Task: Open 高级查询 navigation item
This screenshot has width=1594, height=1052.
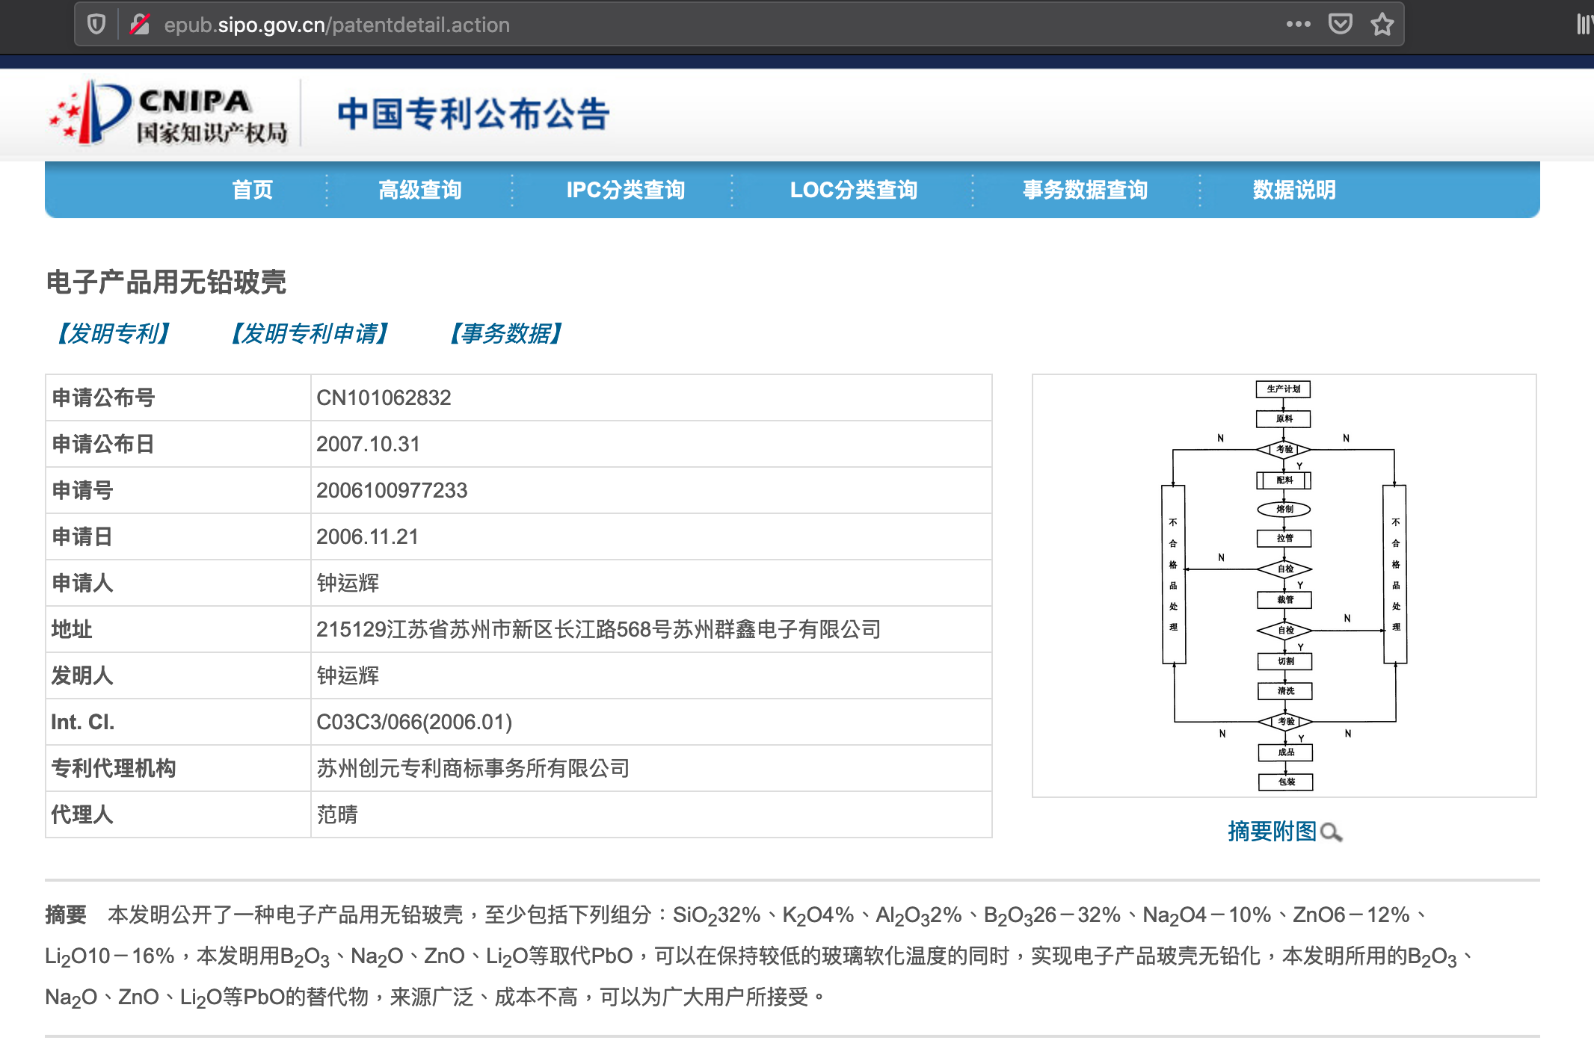Action: (x=419, y=190)
